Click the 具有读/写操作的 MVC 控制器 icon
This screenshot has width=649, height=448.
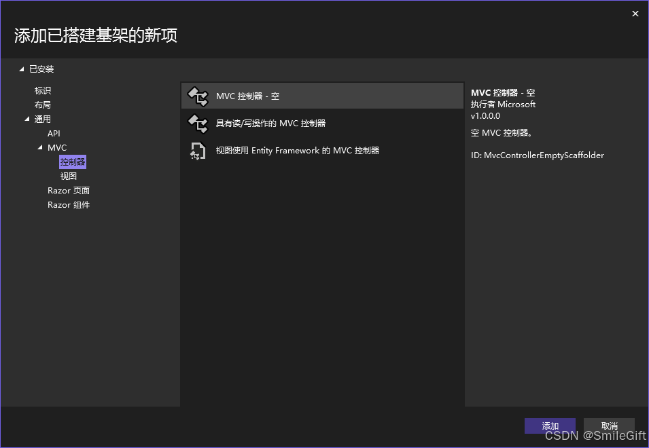point(196,124)
